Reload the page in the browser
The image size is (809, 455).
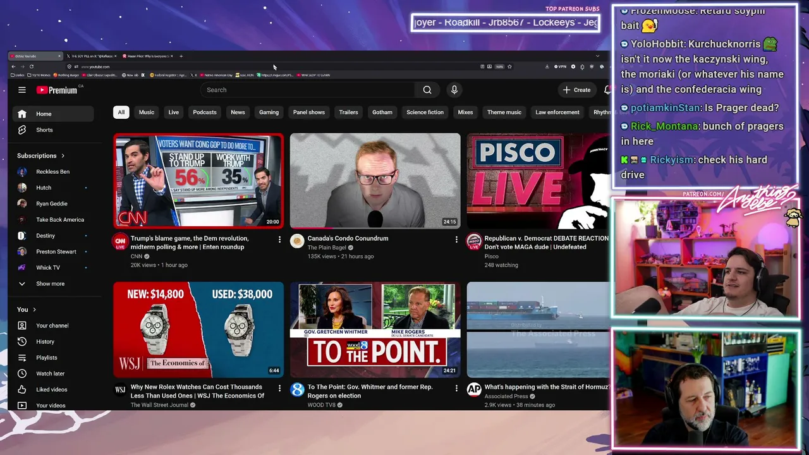[32, 66]
